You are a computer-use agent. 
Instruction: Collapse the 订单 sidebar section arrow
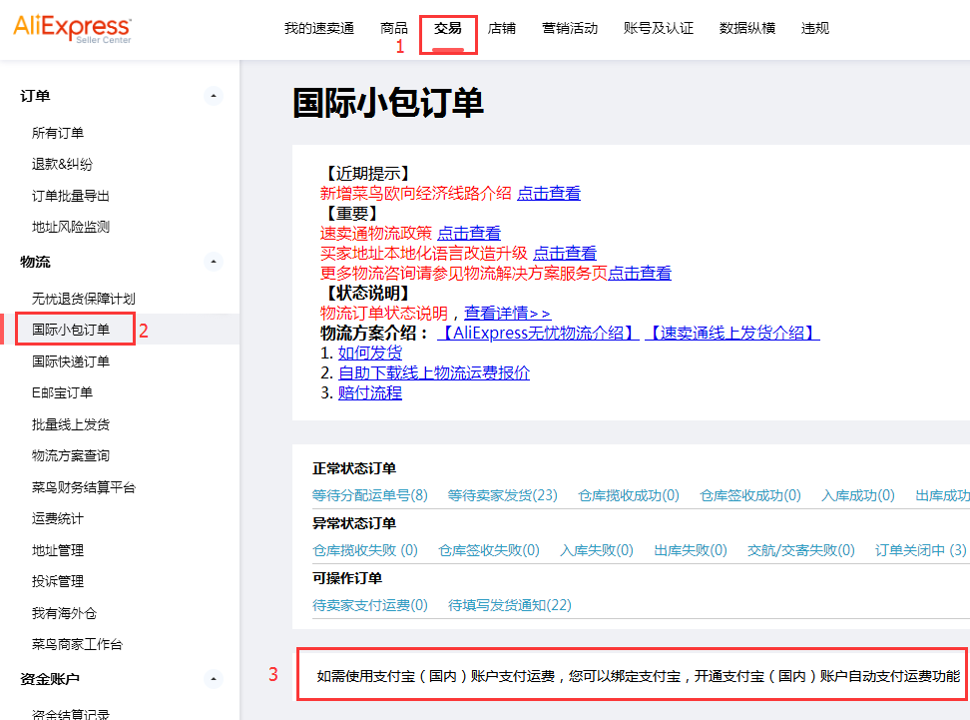pos(214,96)
